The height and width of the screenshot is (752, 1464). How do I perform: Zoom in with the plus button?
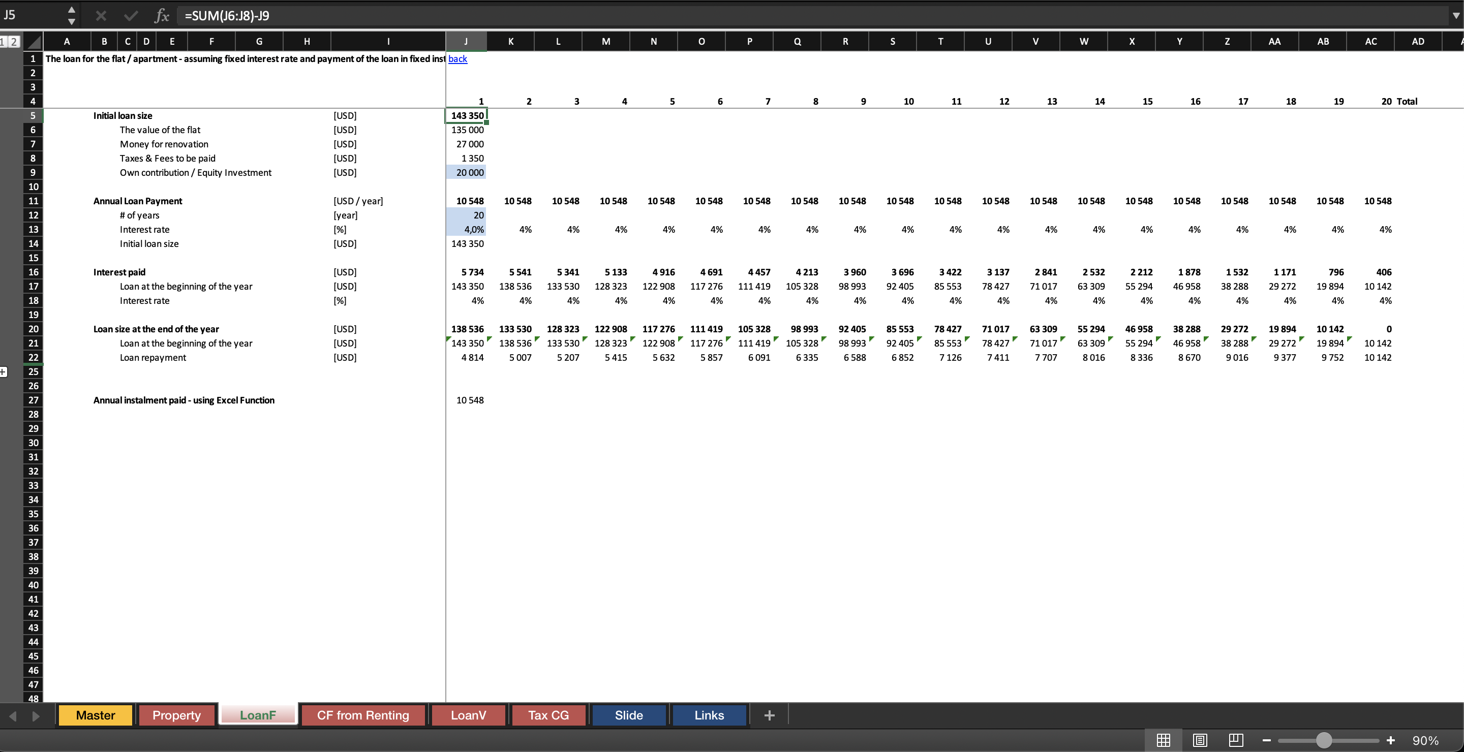(x=1391, y=740)
